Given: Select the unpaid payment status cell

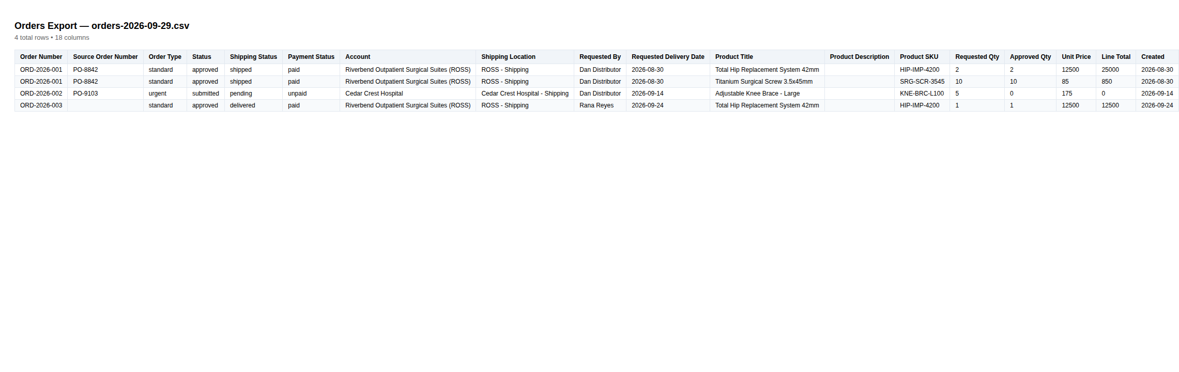Looking at the screenshot, I should pos(311,94).
